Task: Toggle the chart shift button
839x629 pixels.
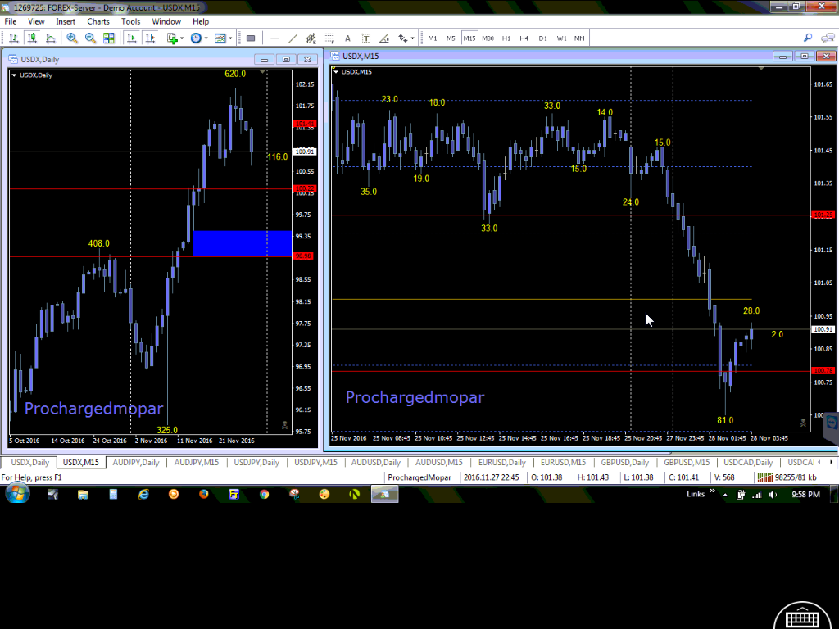Action: (150, 38)
